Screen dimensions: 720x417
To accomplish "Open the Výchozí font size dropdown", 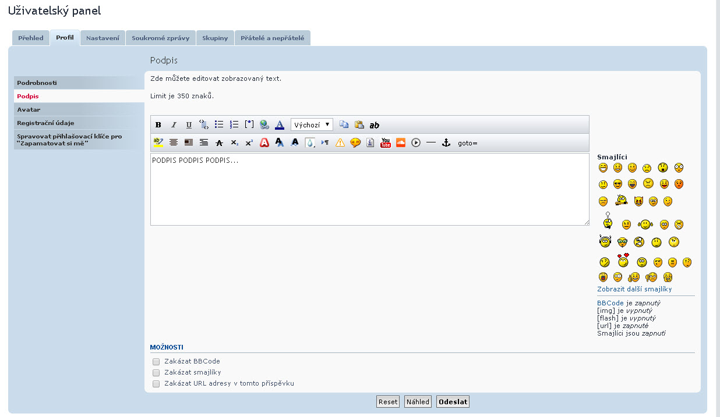I will (312, 125).
